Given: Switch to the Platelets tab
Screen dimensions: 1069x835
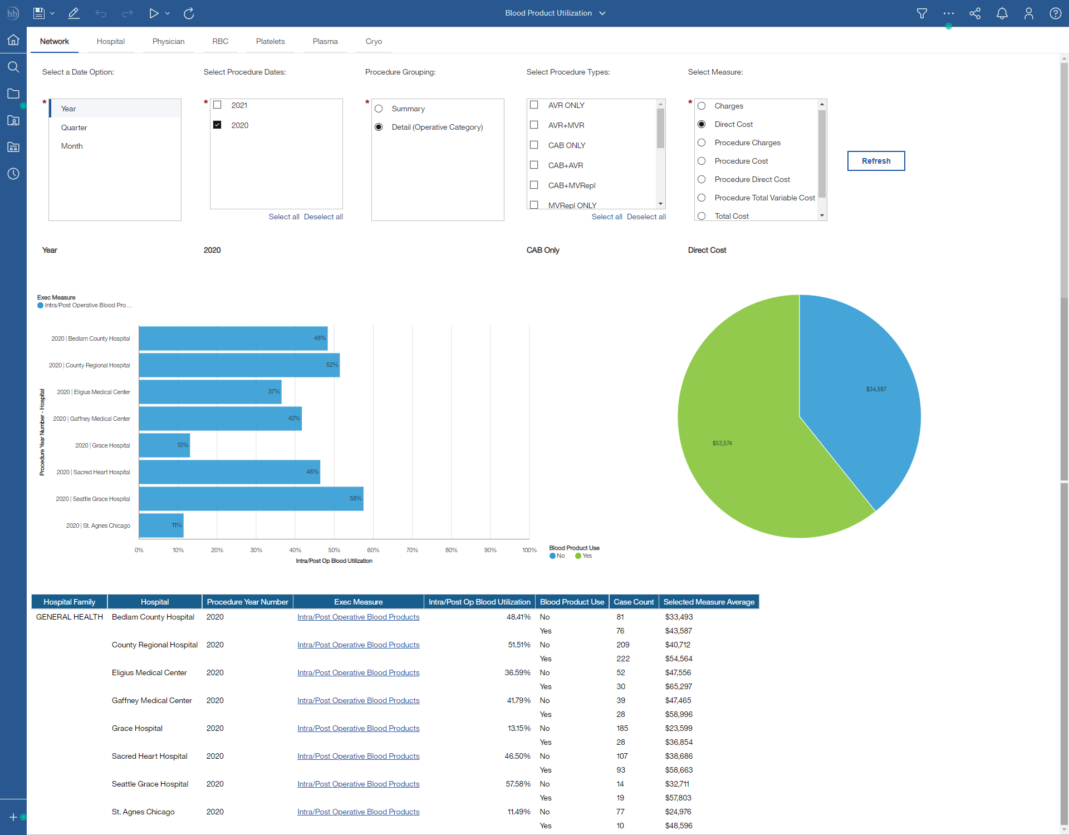Looking at the screenshot, I should point(270,41).
